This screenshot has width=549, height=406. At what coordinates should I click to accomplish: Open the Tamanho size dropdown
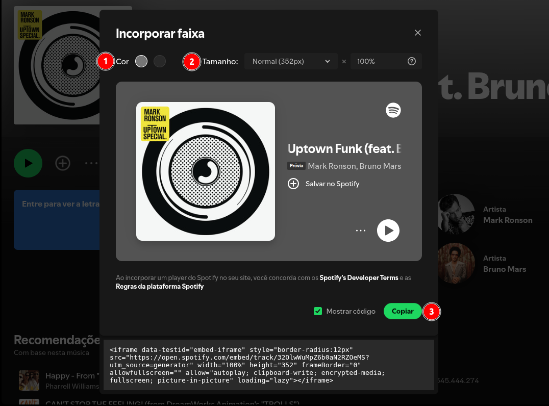coord(291,61)
